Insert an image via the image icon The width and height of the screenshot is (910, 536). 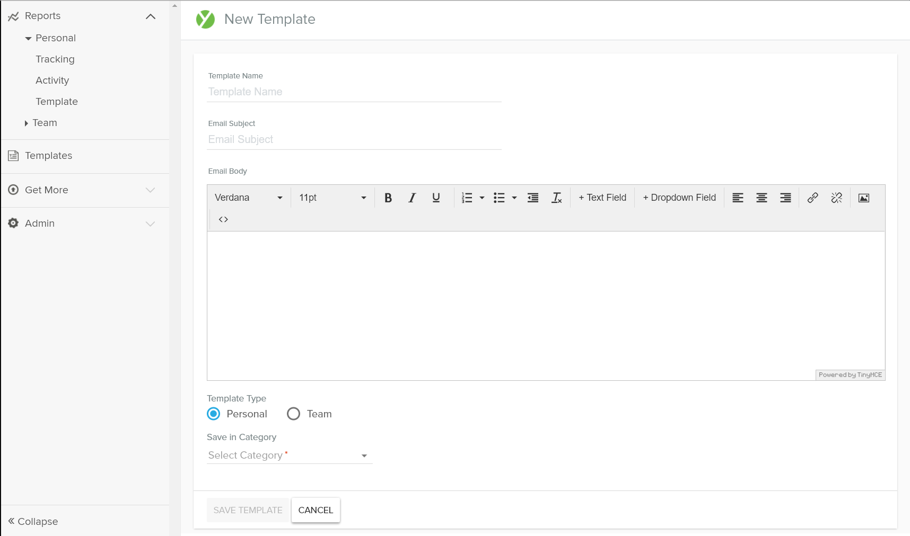point(863,198)
